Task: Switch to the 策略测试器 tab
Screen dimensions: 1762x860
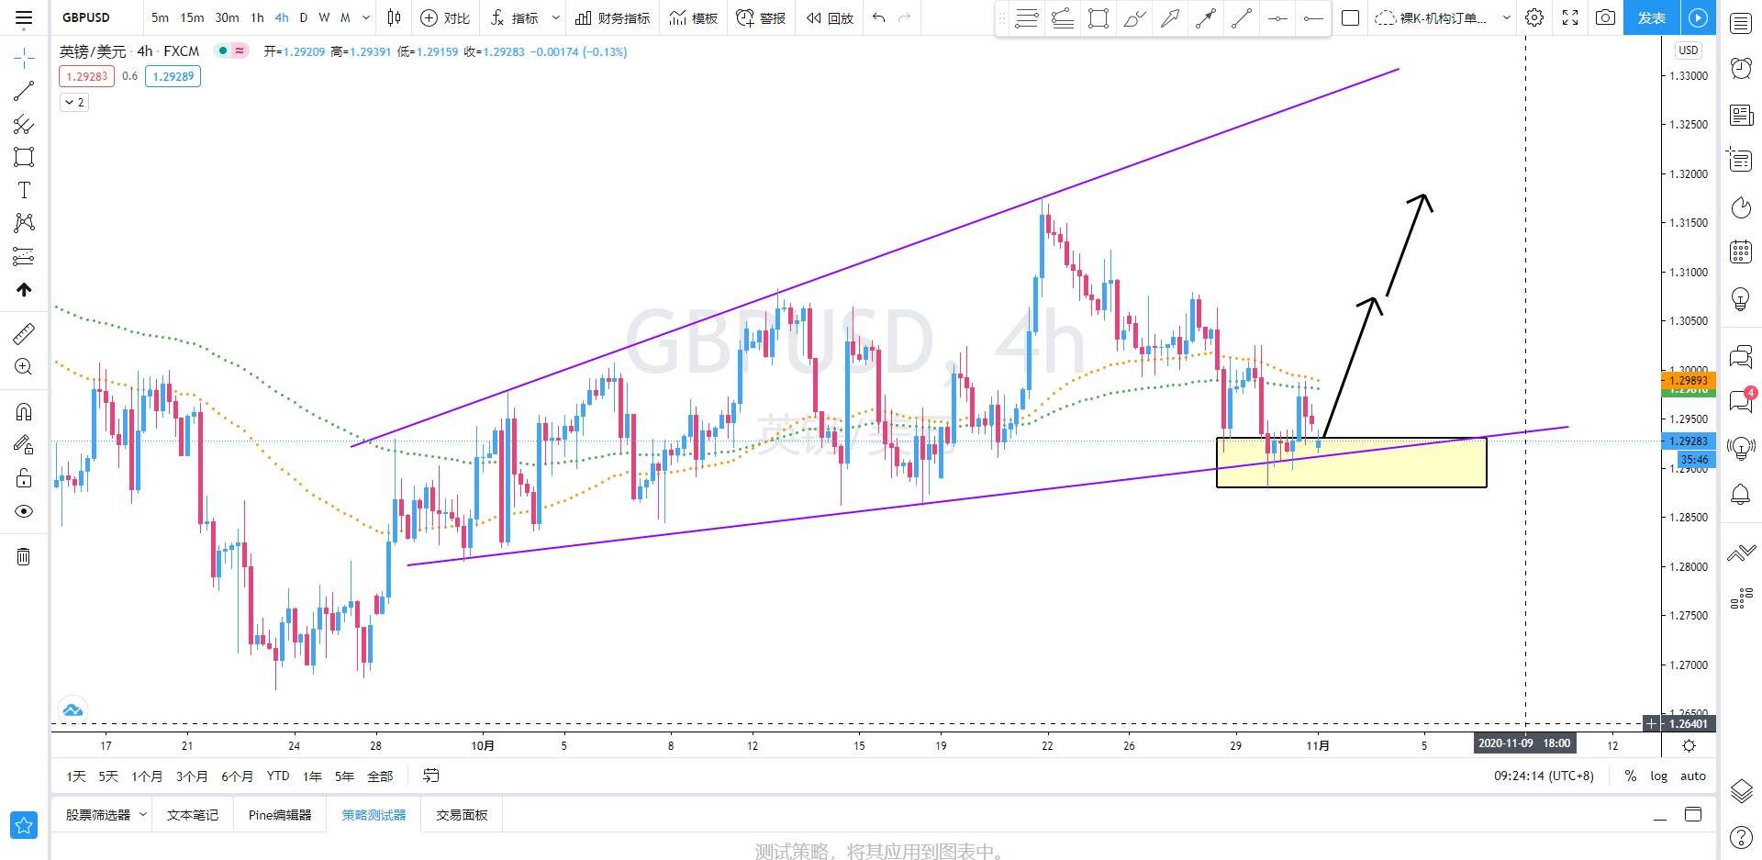Action: [374, 815]
